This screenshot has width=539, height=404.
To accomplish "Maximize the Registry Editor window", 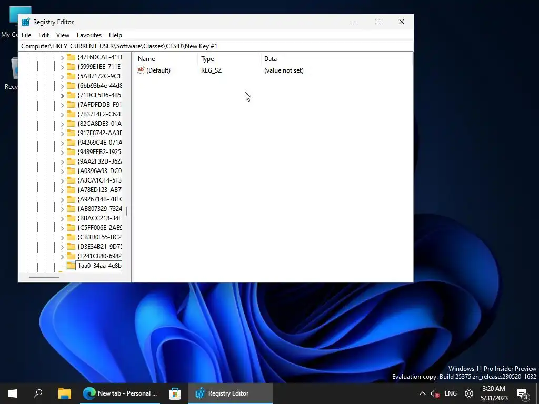I will point(377,22).
